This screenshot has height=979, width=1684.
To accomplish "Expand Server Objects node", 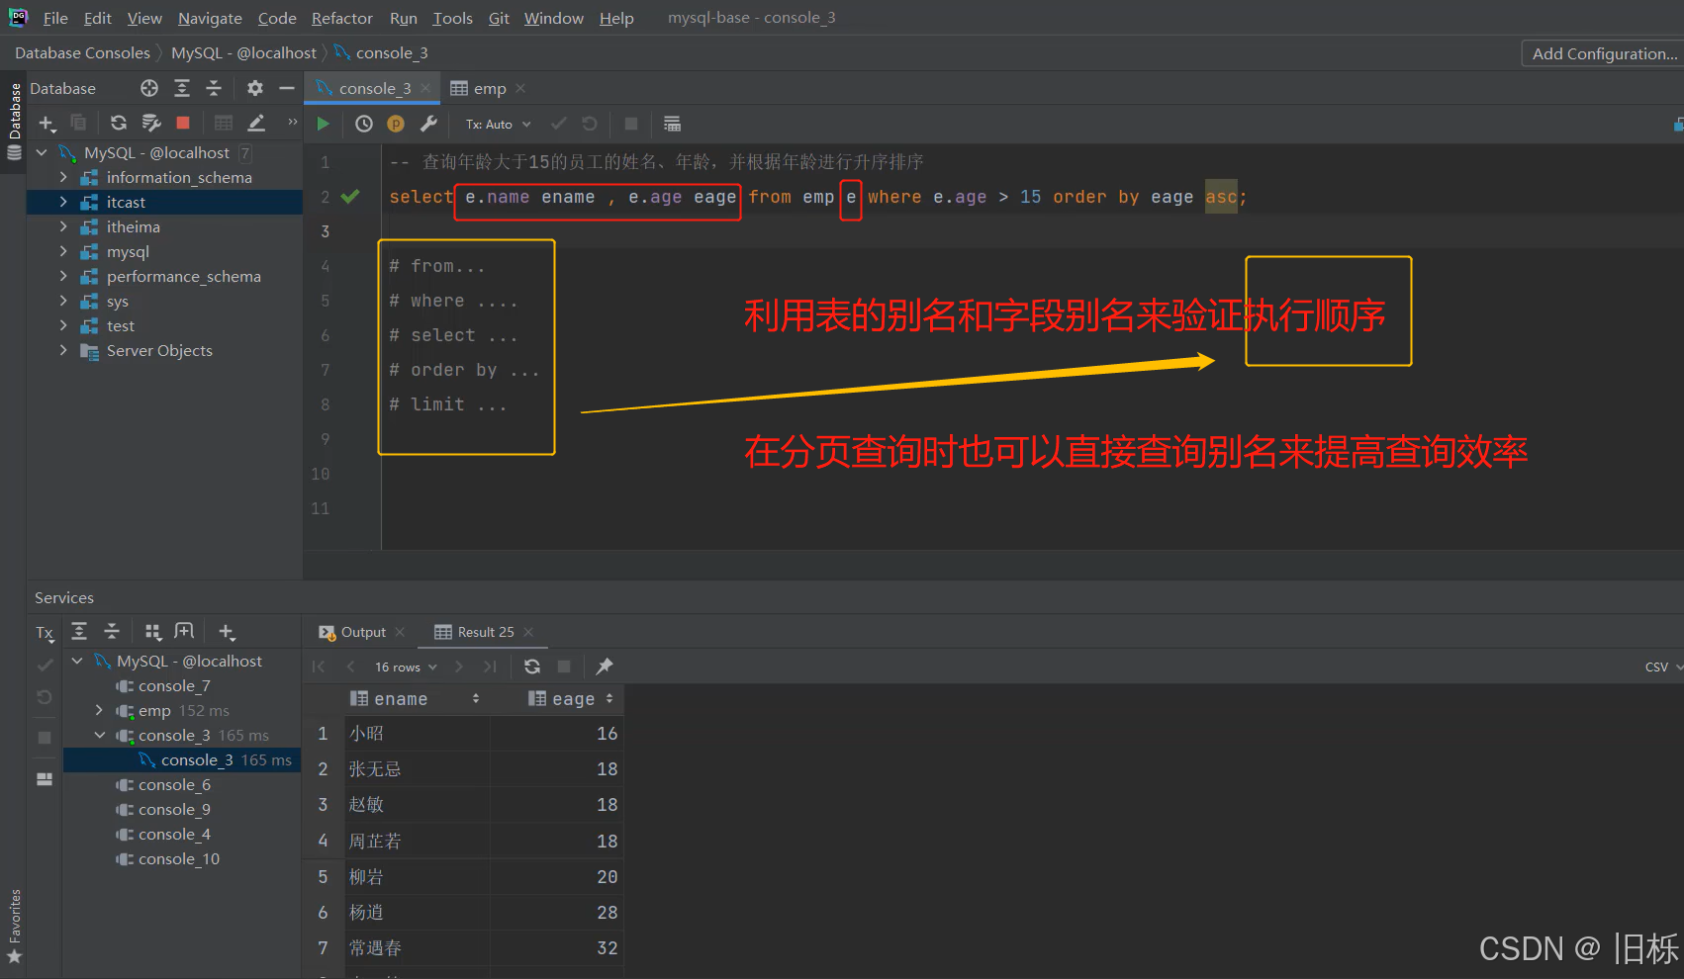I will (x=63, y=350).
